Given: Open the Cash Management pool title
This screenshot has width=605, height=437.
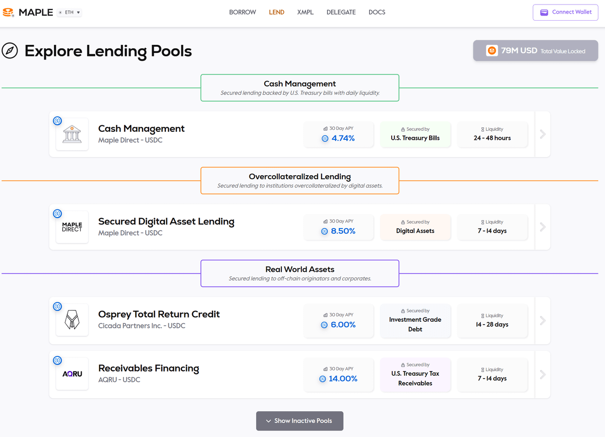Looking at the screenshot, I should 142,129.
